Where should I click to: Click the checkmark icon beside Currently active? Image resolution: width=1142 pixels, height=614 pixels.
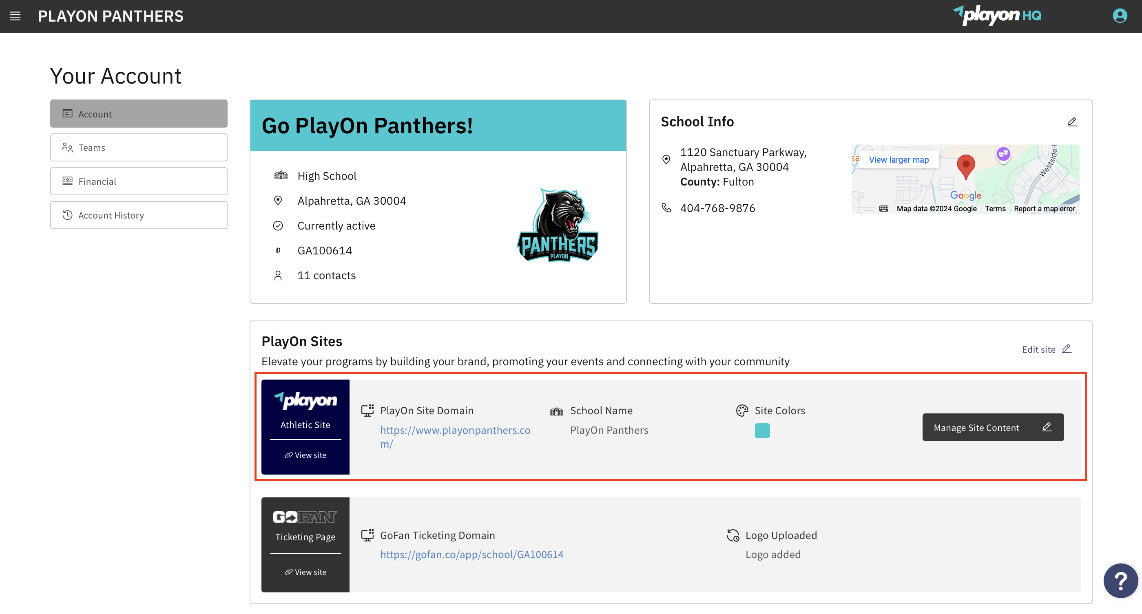(x=278, y=225)
